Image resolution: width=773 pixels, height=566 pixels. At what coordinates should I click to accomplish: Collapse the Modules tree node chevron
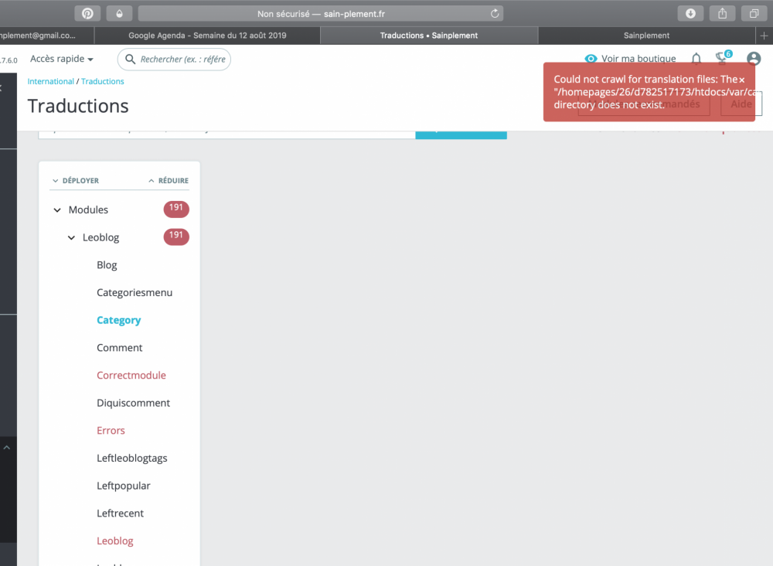point(57,210)
